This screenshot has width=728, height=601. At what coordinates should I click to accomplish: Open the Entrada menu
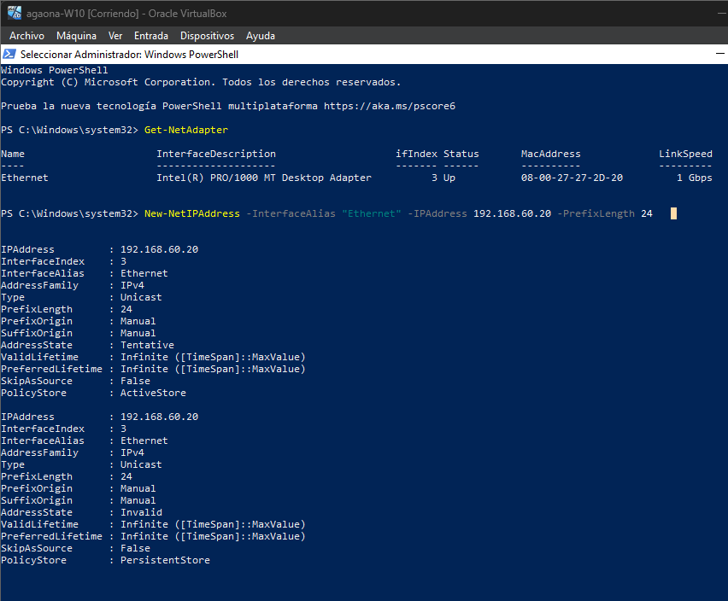click(x=151, y=36)
